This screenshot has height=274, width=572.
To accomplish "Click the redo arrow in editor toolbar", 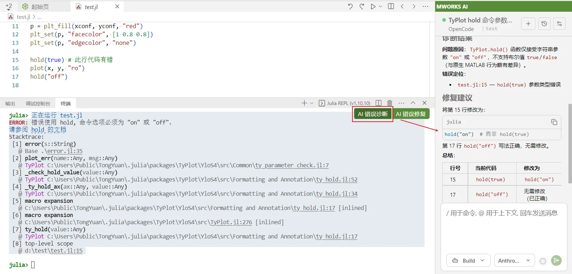I will [x=362, y=6].
